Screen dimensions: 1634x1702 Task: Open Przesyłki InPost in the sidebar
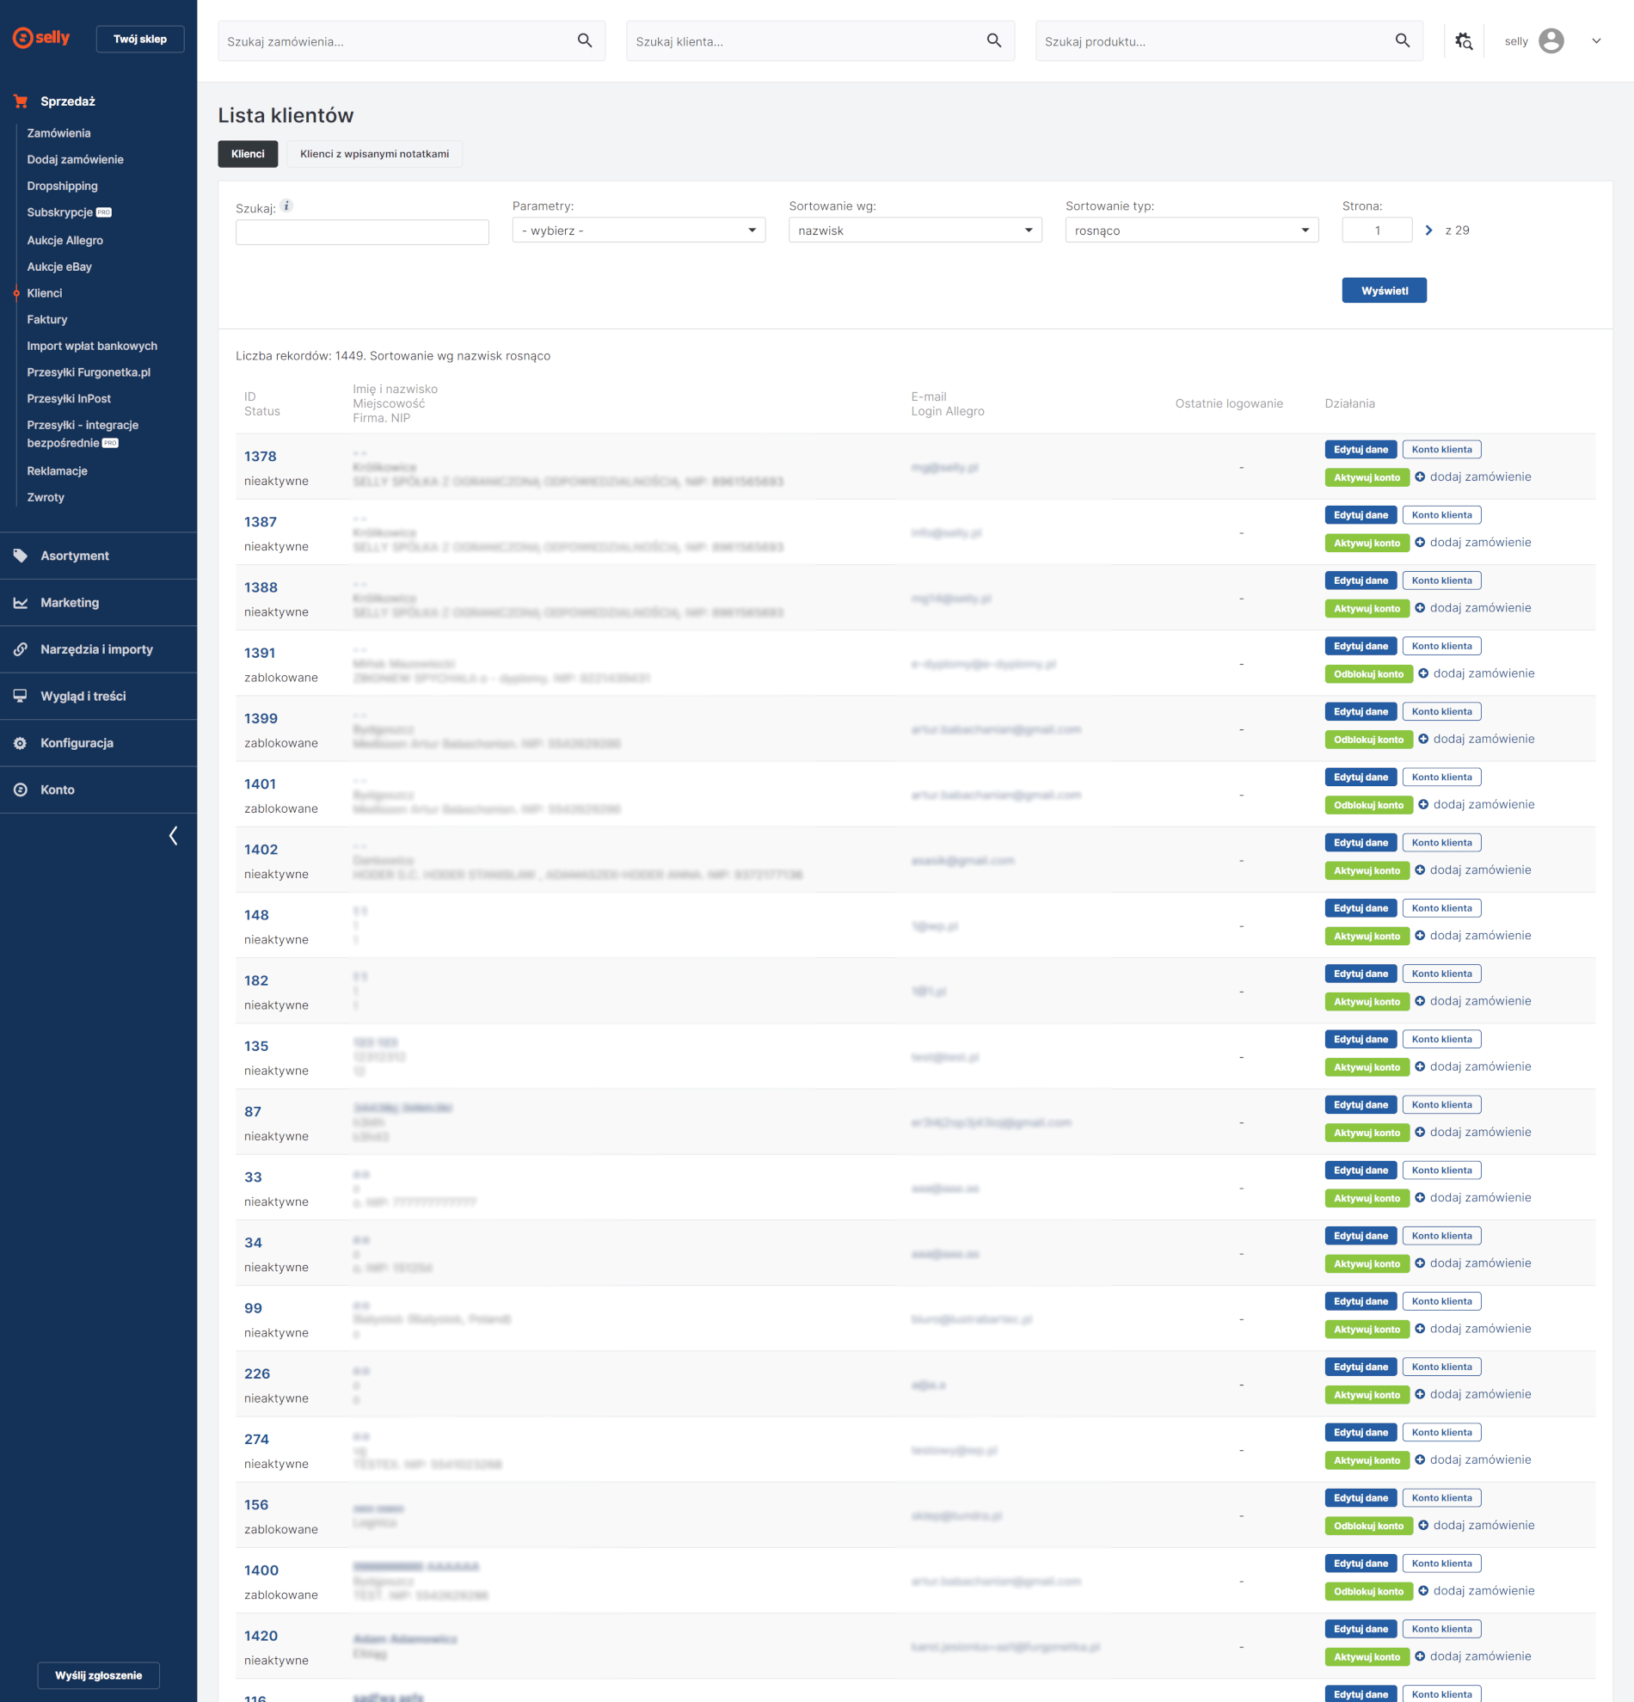(69, 398)
